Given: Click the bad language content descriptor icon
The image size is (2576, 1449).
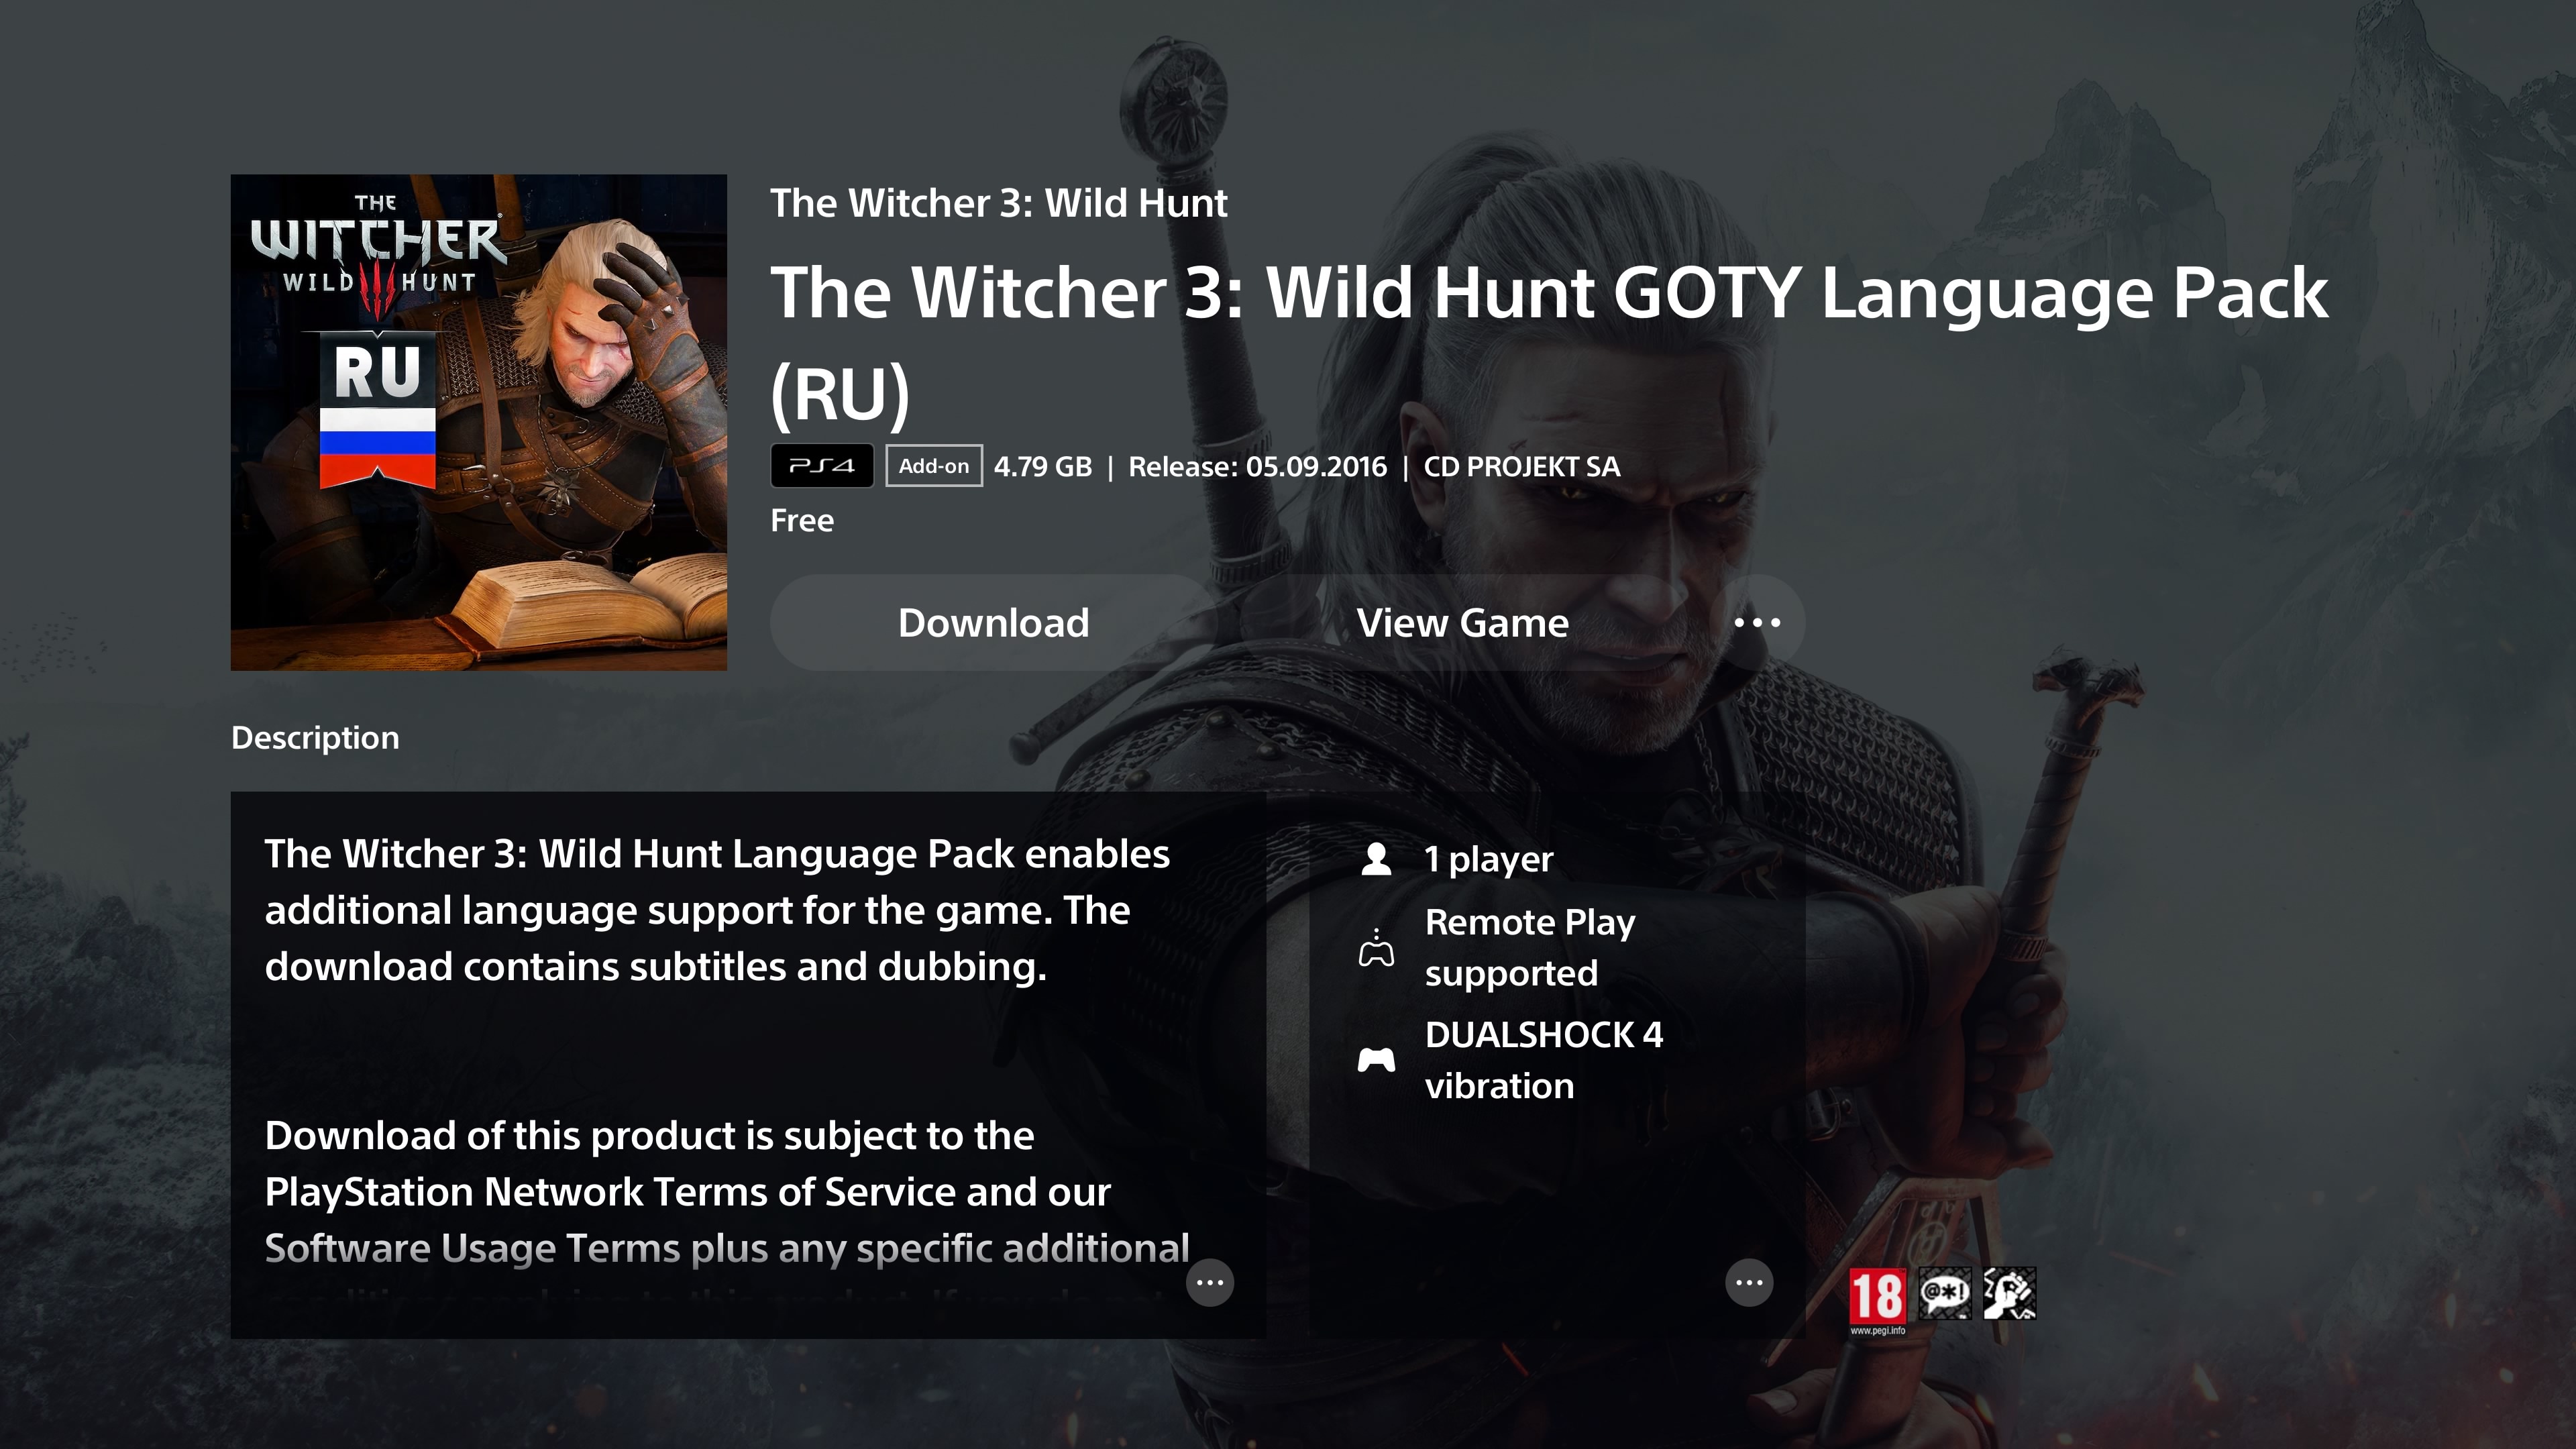Looking at the screenshot, I should (x=1945, y=1293).
